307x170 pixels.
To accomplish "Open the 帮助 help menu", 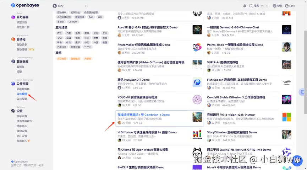I will click(x=278, y=6).
